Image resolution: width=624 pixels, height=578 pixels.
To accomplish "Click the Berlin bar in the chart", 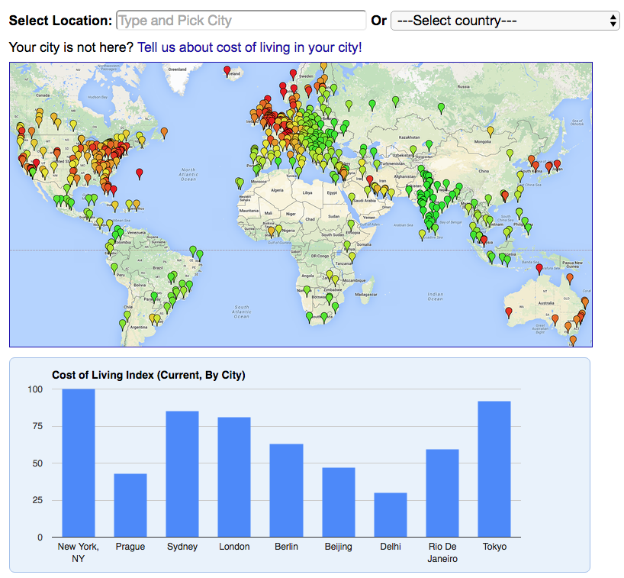I will [286, 489].
